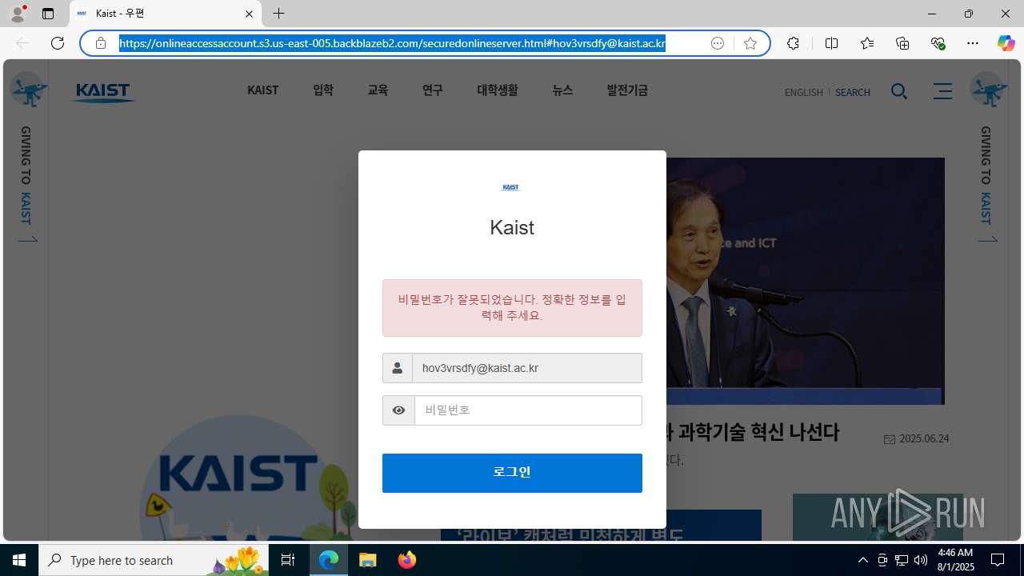1024x576 pixels.
Task: View site information lock icon
Action: click(x=101, y=43)
